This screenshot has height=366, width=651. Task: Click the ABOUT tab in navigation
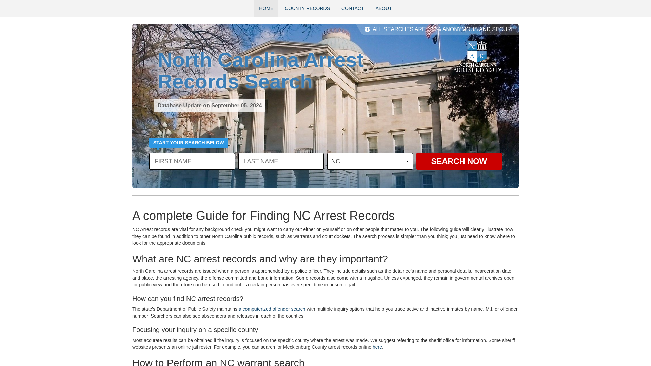coord(383,8)
